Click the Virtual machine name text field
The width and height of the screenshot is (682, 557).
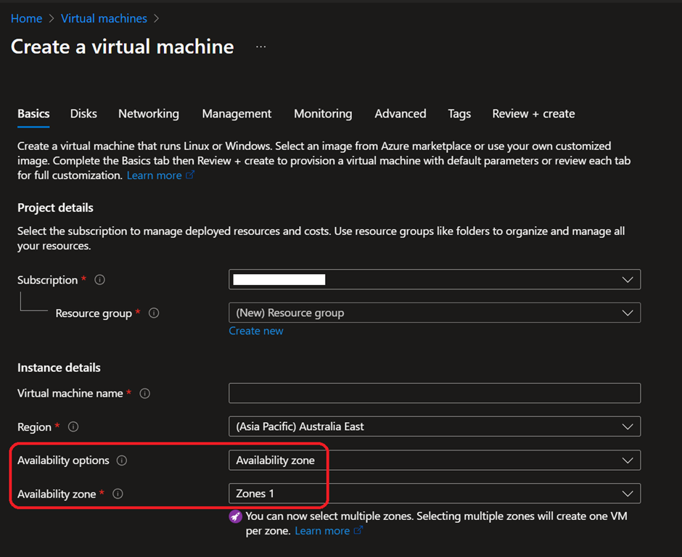pyautogui.click(x=434, y=393)
